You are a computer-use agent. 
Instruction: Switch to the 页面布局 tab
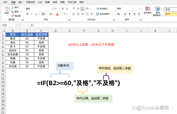pyautogui.click(x=30, y=2)
